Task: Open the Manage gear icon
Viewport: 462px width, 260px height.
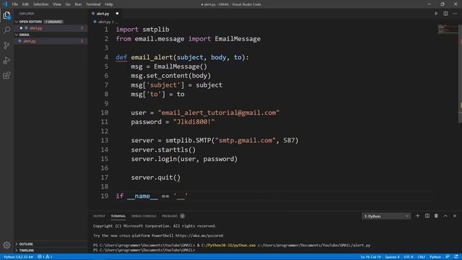Action: pos(6,245)
